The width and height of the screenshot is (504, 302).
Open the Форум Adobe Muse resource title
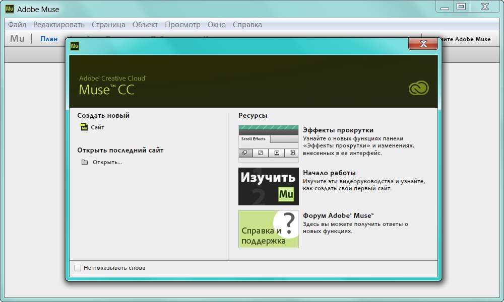click(338, 215)
